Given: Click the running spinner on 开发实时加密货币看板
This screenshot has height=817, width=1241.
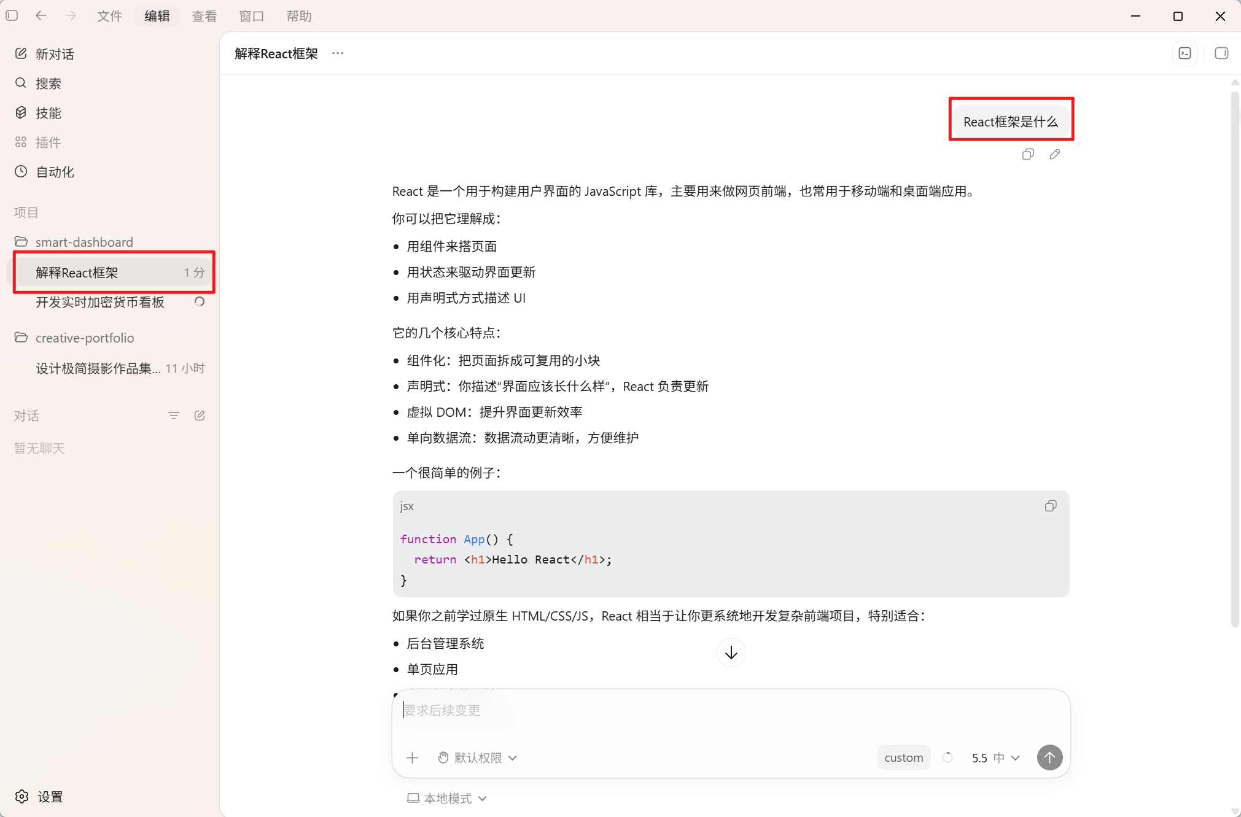Looking at the screenshot, I should pos(200,302).
